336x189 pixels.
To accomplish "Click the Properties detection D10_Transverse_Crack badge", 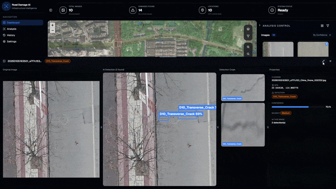I will pos(284,97).
